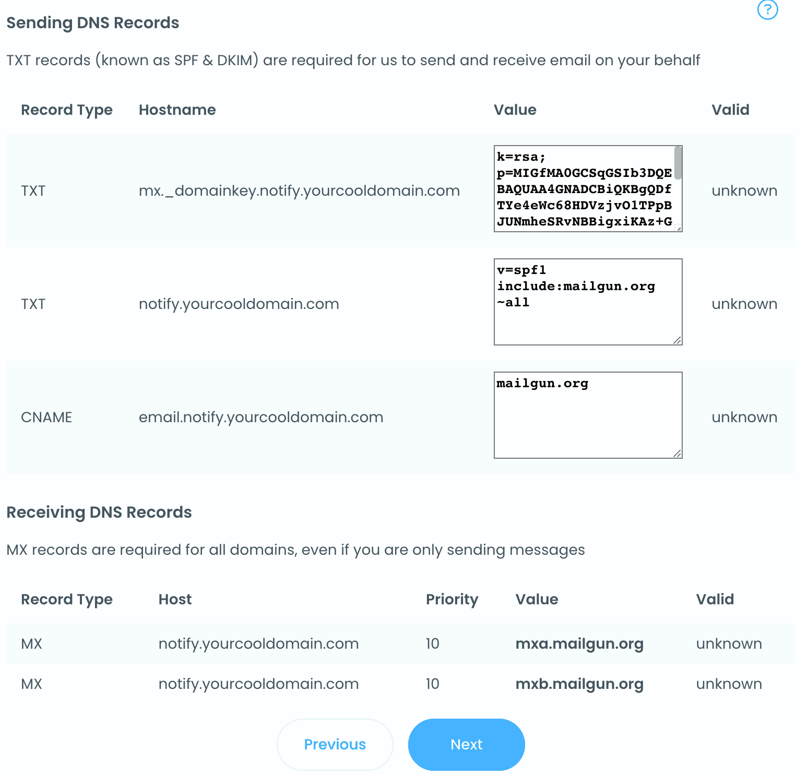808x775 pixels.
Task: Click resize handle of the SPF textarea
Action: click(x=677, y=340)
